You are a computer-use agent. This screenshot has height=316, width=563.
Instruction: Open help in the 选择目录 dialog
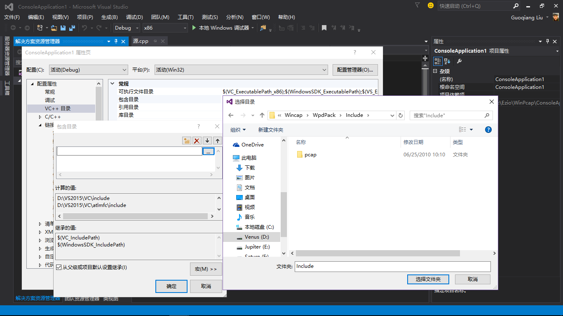488,130
